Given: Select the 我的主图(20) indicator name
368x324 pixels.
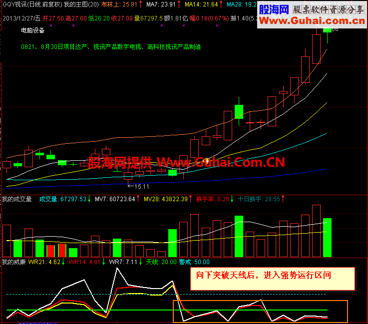Looking at the screenshot, I should 81,4.
